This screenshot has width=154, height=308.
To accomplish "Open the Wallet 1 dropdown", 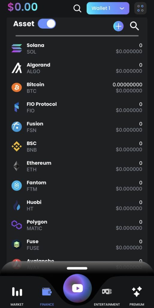I will pyautogui.click(x=108, y=8).
